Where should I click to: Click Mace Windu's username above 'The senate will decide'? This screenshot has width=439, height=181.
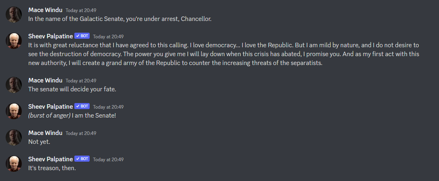point(46,80)
